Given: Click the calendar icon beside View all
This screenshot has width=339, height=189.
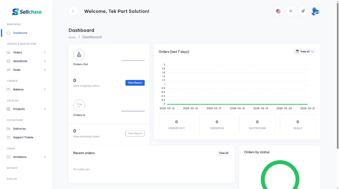Looking at the screenshot, I should point(297,51).
